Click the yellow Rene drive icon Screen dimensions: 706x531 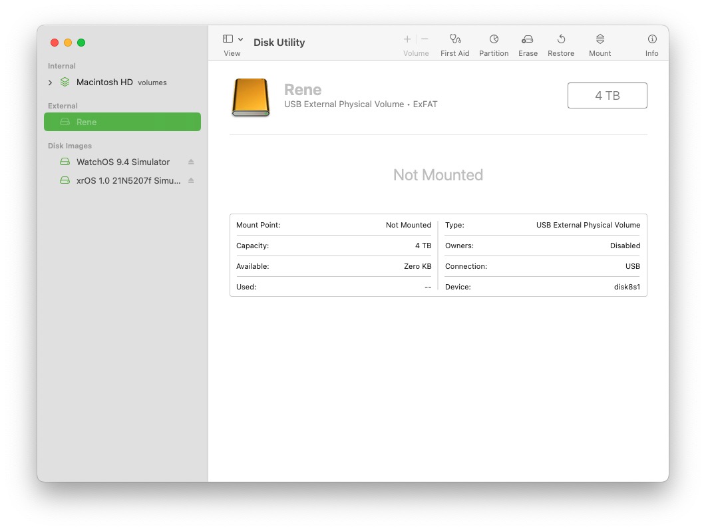pyautogui.click(x=250, y=96)
